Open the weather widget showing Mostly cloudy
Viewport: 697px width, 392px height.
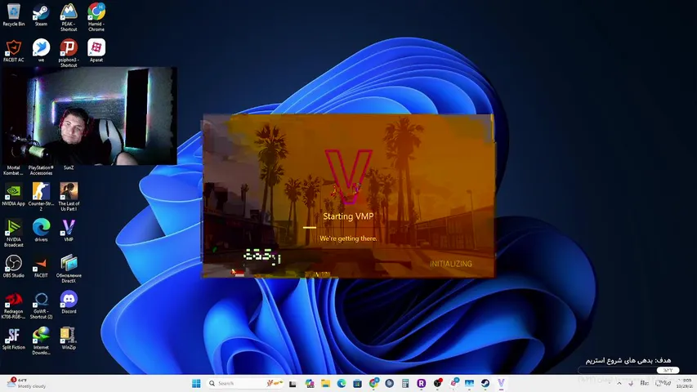pos(27,383)
